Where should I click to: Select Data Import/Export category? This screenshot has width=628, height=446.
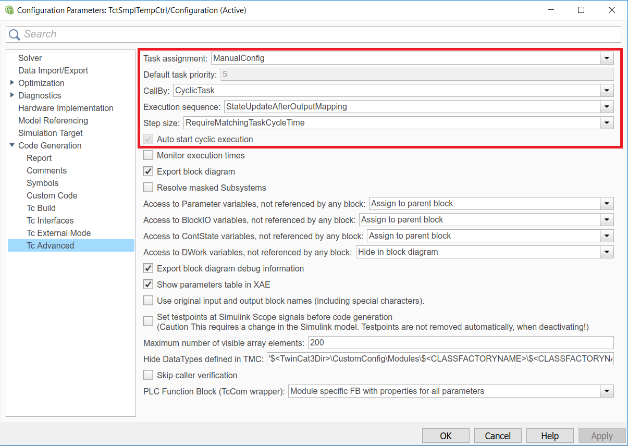click(x=53, y=70)
